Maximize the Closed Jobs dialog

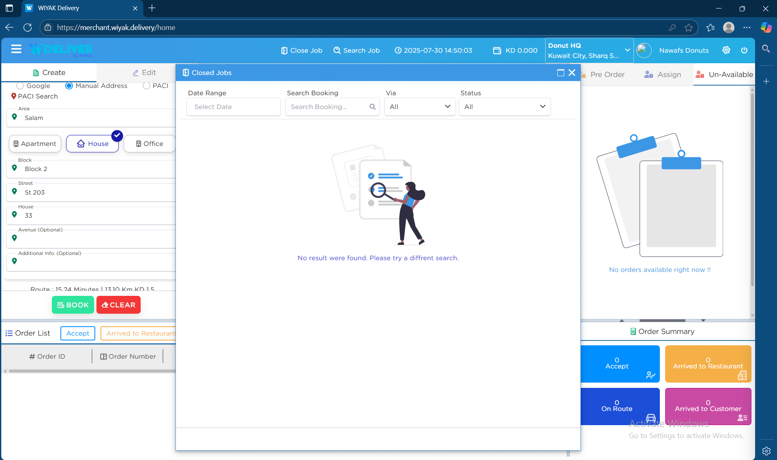561,73
